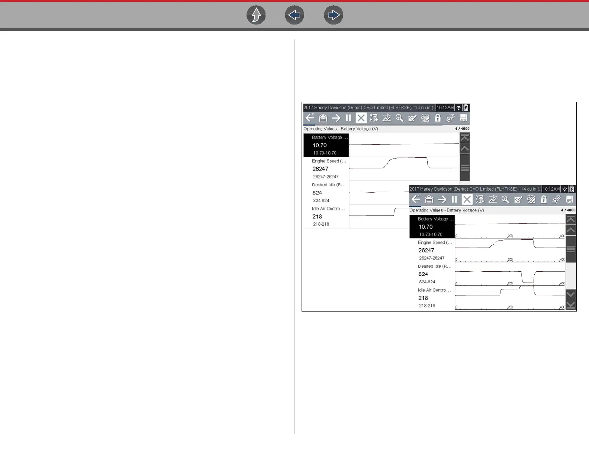Click Operating Values title in upper screenshot
Viewport: 589px width, 455px height.
pos(341,129)
